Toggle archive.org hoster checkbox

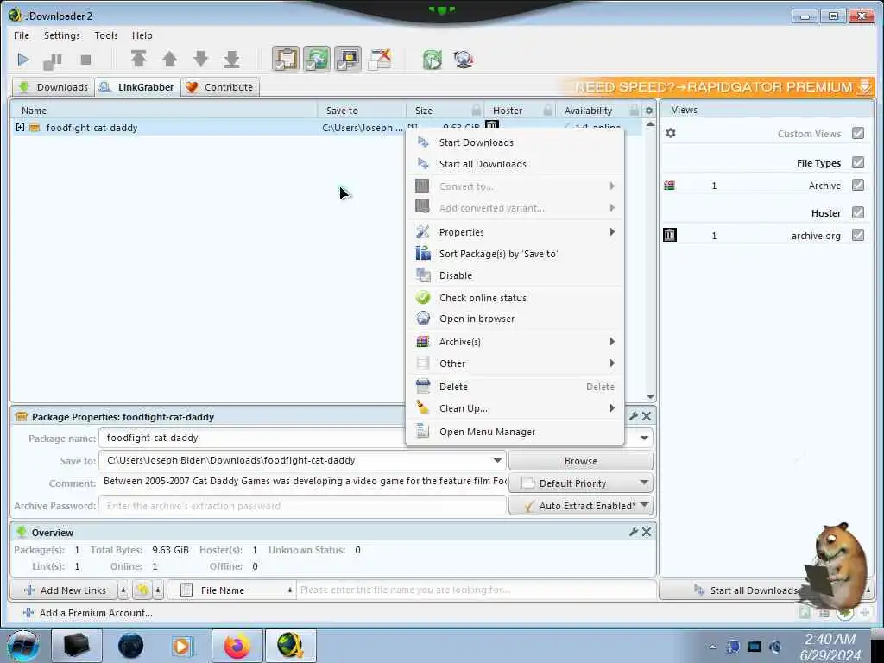tap(858, 235)
